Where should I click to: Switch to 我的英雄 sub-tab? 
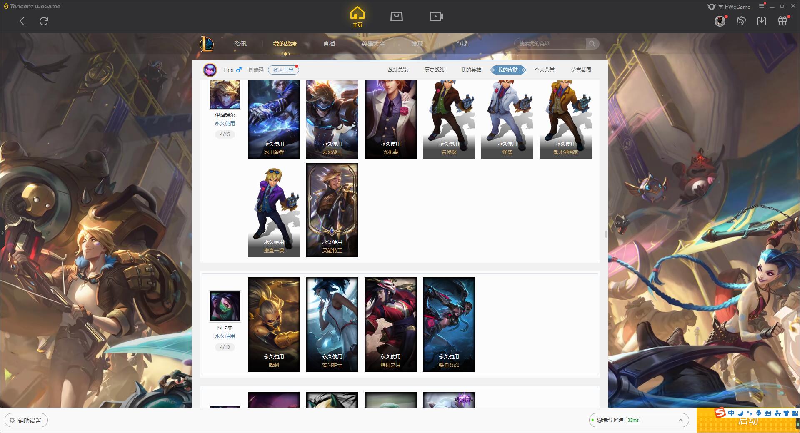(x=471, y=70)
